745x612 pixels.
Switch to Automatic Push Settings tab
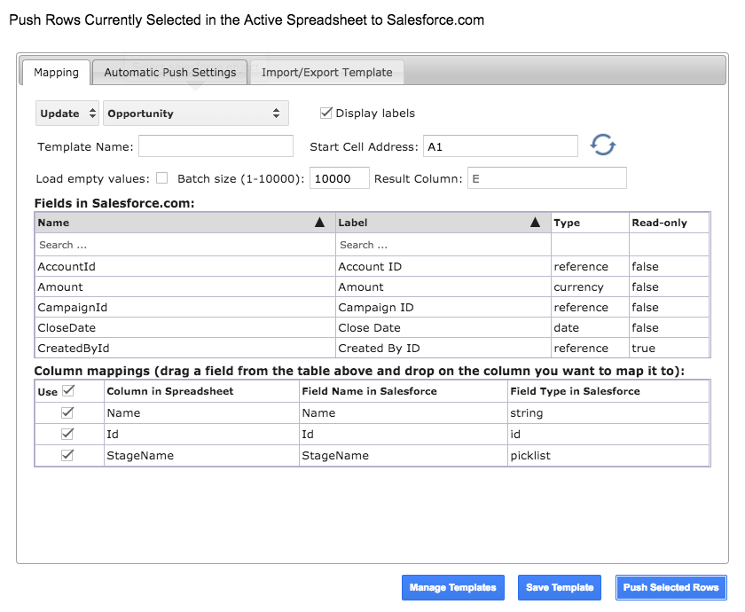169,72
